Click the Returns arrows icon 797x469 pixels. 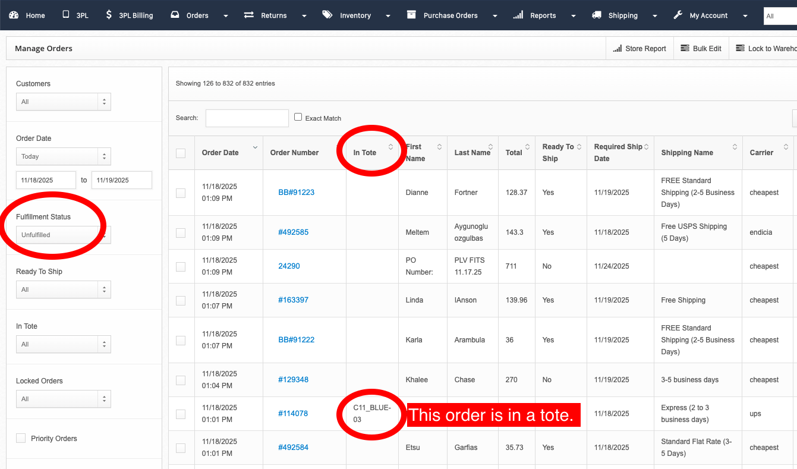pos(249,15)
